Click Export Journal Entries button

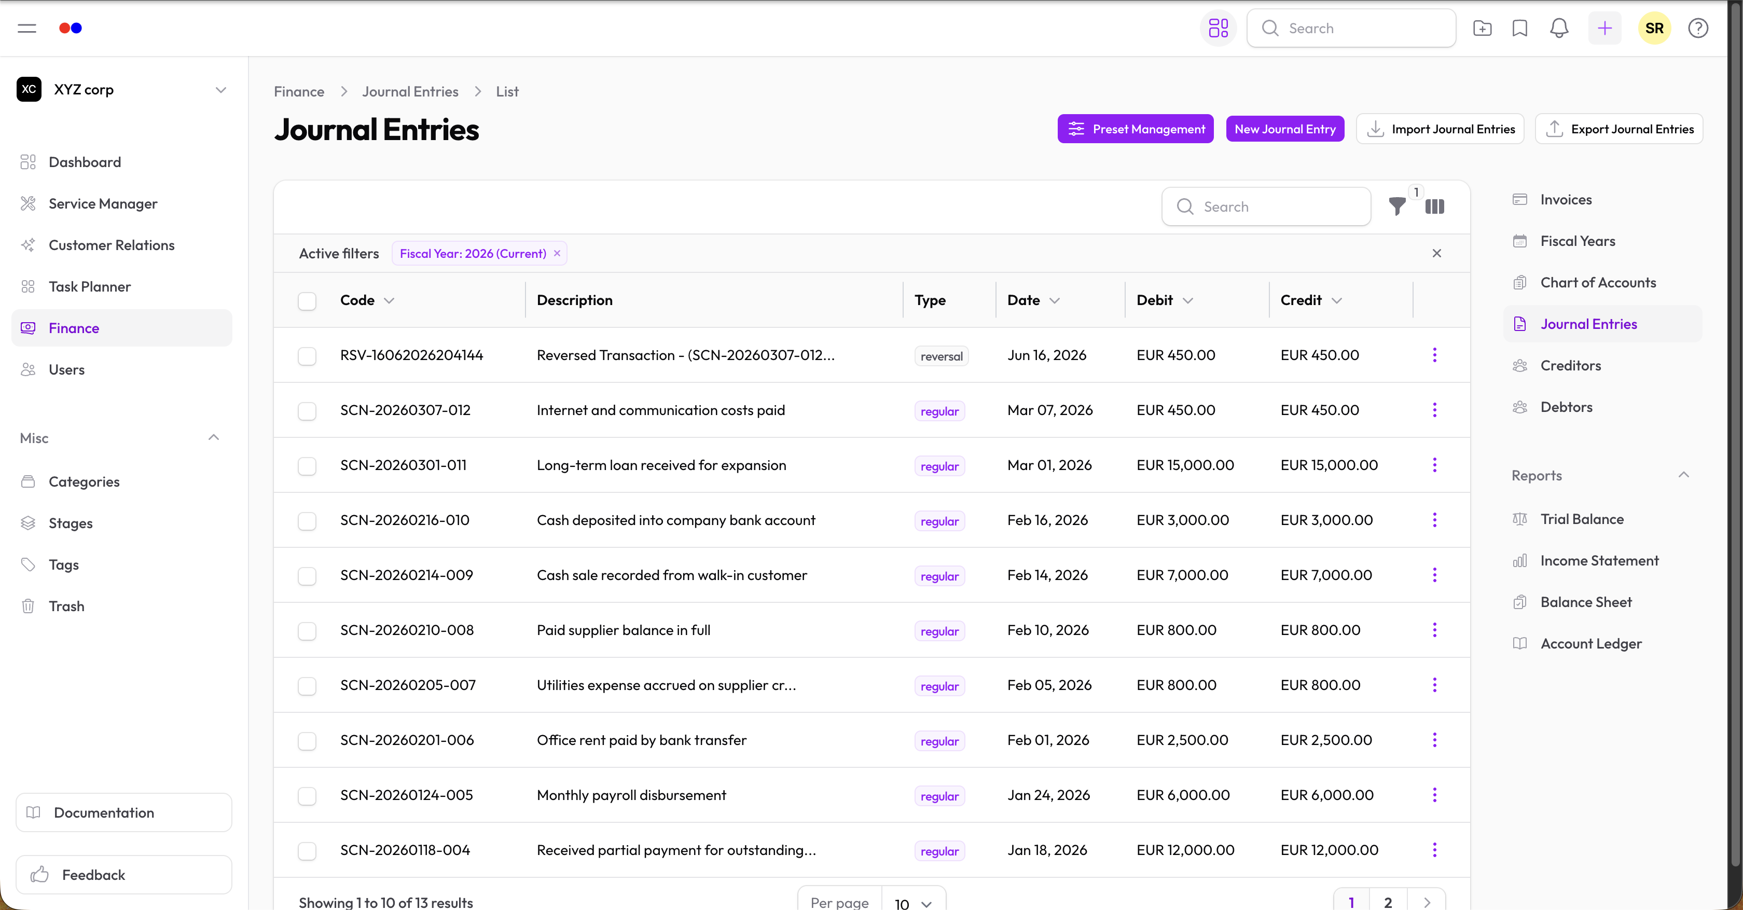[1619, 129]
